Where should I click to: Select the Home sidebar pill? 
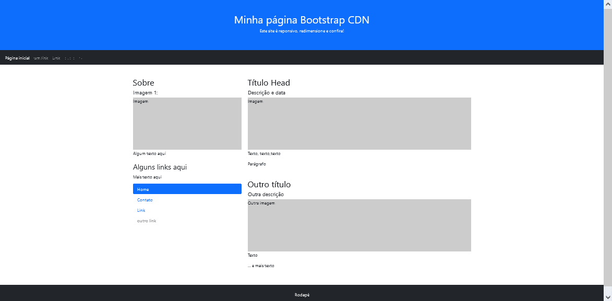(x=187, y=189)
